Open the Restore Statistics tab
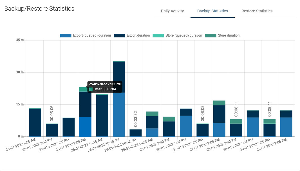Screen dimensions: 300x171 [x=257, y=11]
